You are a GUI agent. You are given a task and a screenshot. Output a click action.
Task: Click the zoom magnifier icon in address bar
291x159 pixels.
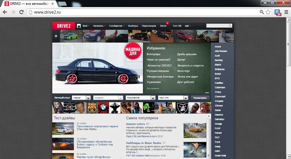tap(262, 12)
